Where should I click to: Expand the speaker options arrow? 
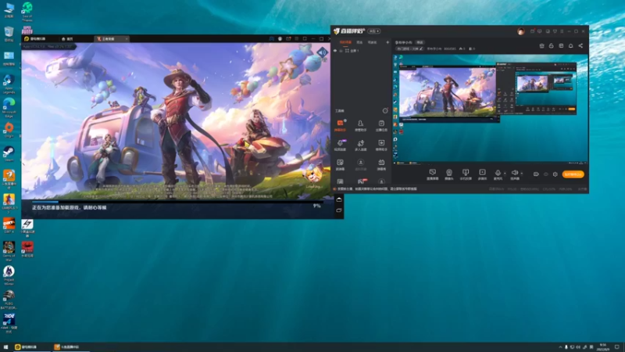click(x=522, y=173)
